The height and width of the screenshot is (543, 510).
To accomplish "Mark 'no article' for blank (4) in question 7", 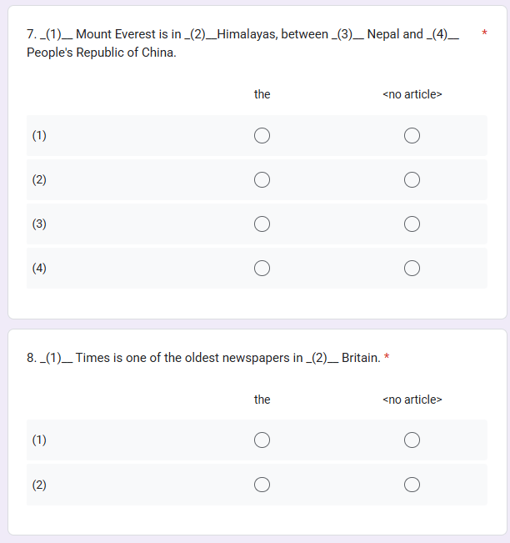I will coord(412,268).
